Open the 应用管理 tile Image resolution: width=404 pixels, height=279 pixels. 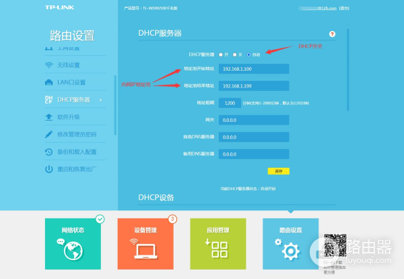218,244
